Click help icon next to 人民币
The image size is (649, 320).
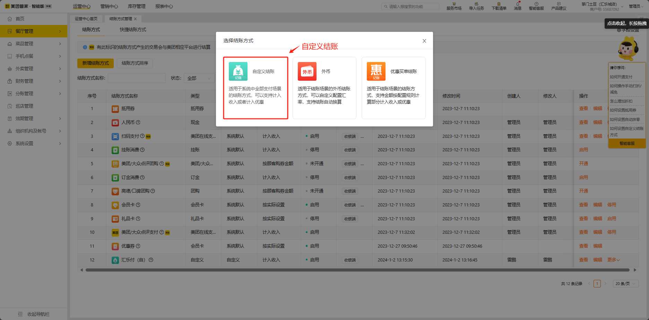point(138,122)
